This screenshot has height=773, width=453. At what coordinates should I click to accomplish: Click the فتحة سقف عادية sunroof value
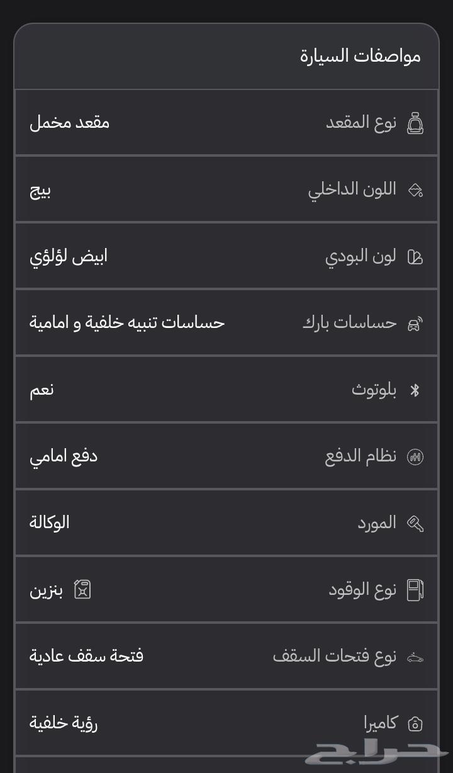pos(86,656)
